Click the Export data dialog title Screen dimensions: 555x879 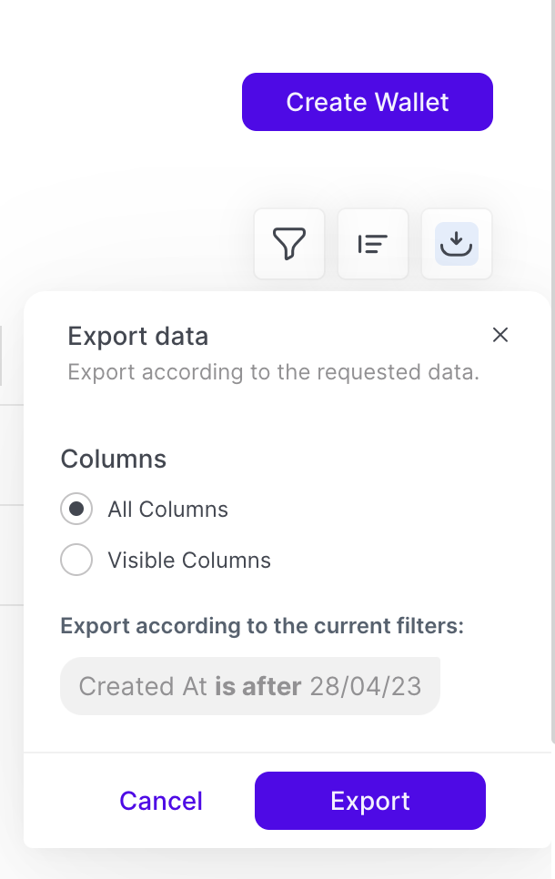[138, 337]
